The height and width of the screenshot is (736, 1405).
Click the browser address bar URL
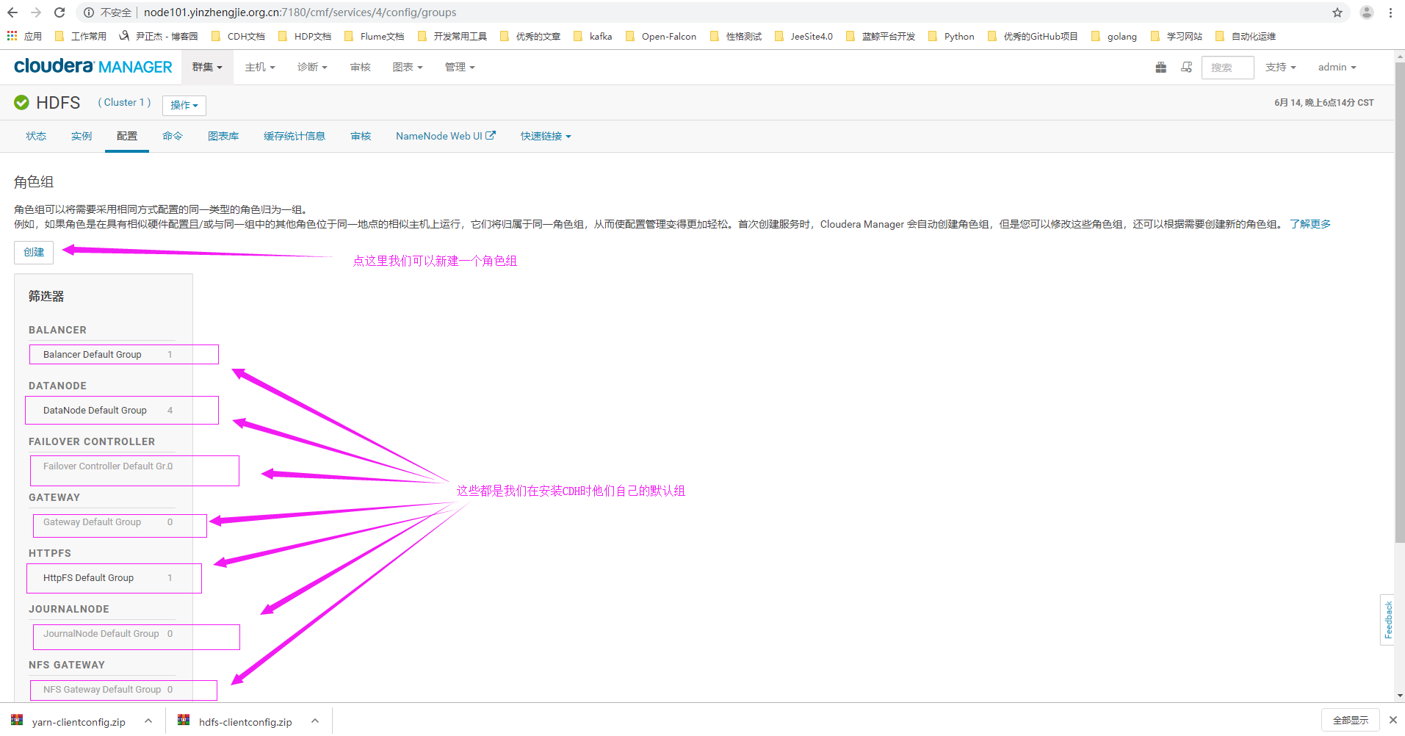[300, 12]
